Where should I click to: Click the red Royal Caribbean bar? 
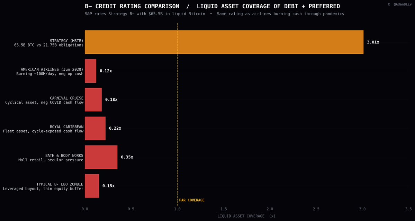point(95,129)
